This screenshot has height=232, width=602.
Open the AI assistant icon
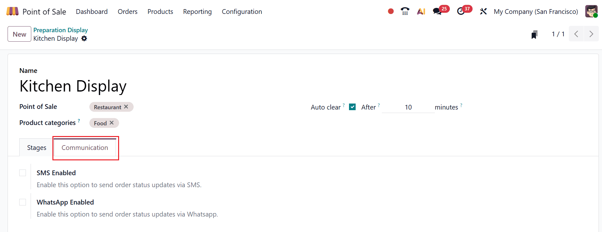[x=421, y=11]
